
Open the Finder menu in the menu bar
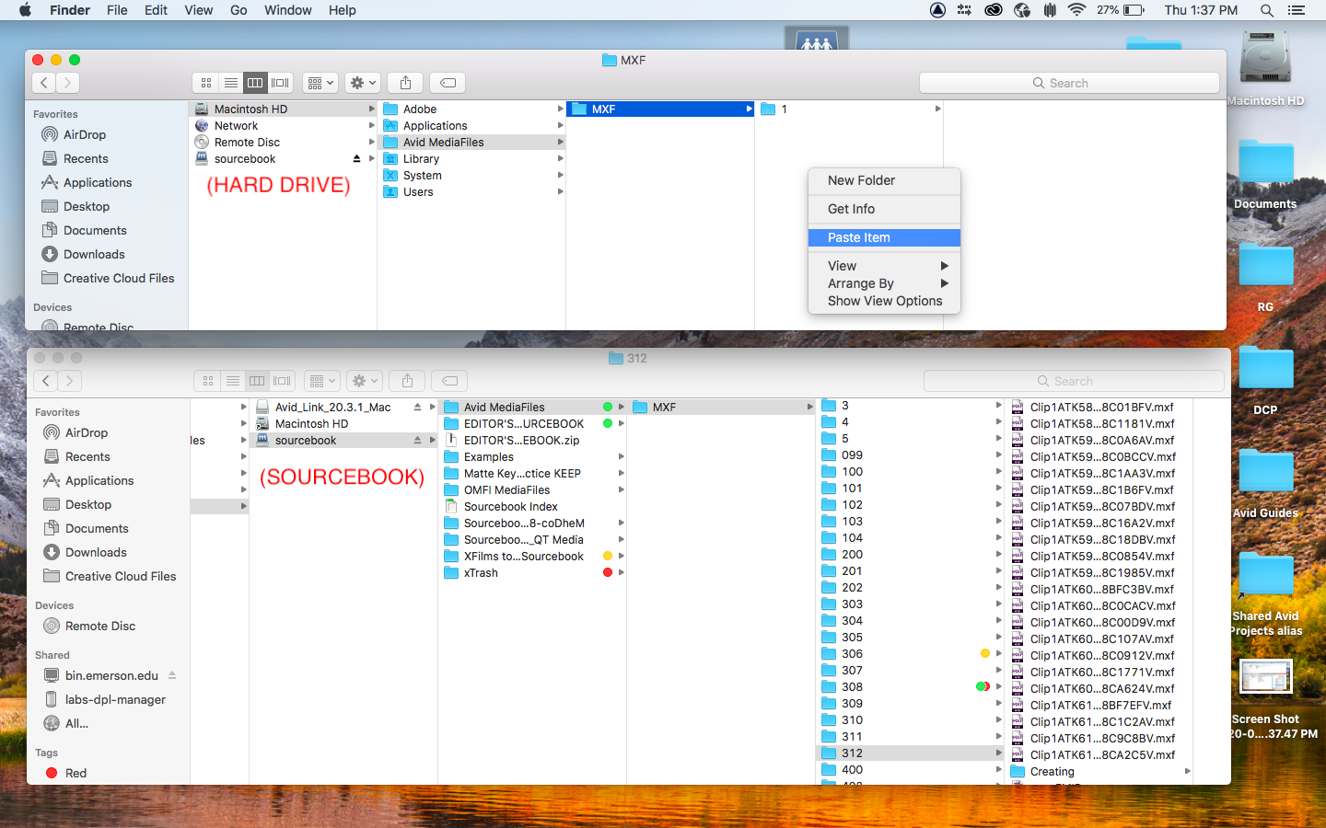(x=70, y=10)
